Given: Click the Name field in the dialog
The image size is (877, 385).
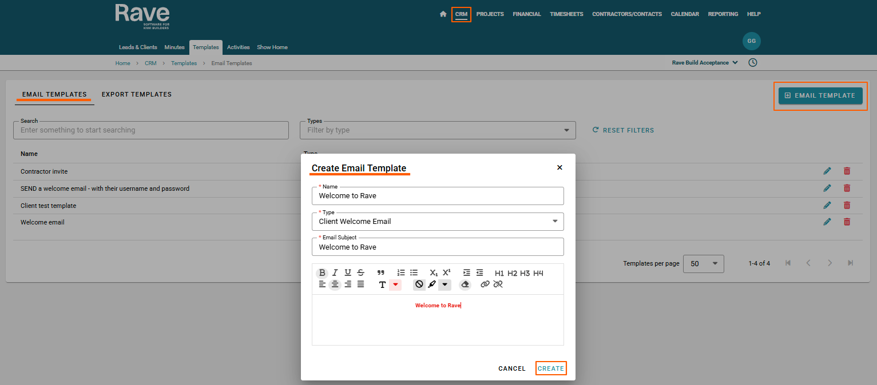Looking at the screenshot, I should click(438, 196).
